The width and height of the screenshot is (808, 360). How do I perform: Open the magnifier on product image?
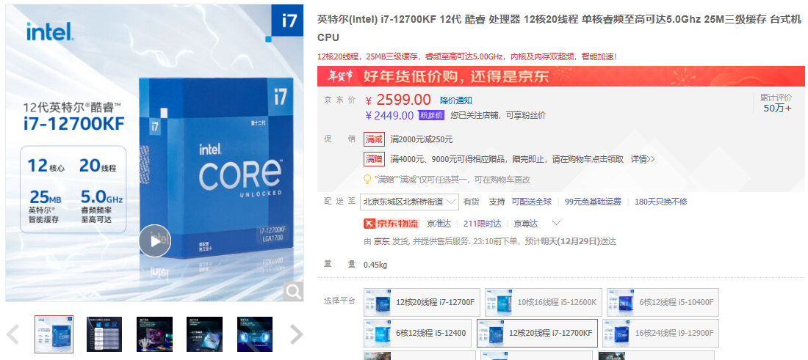point(294,292)
